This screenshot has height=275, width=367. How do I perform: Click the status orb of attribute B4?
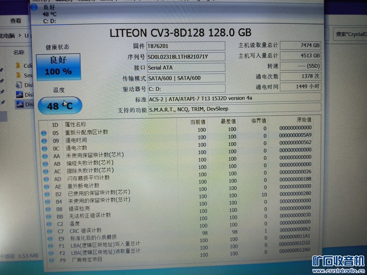[48, 202]
